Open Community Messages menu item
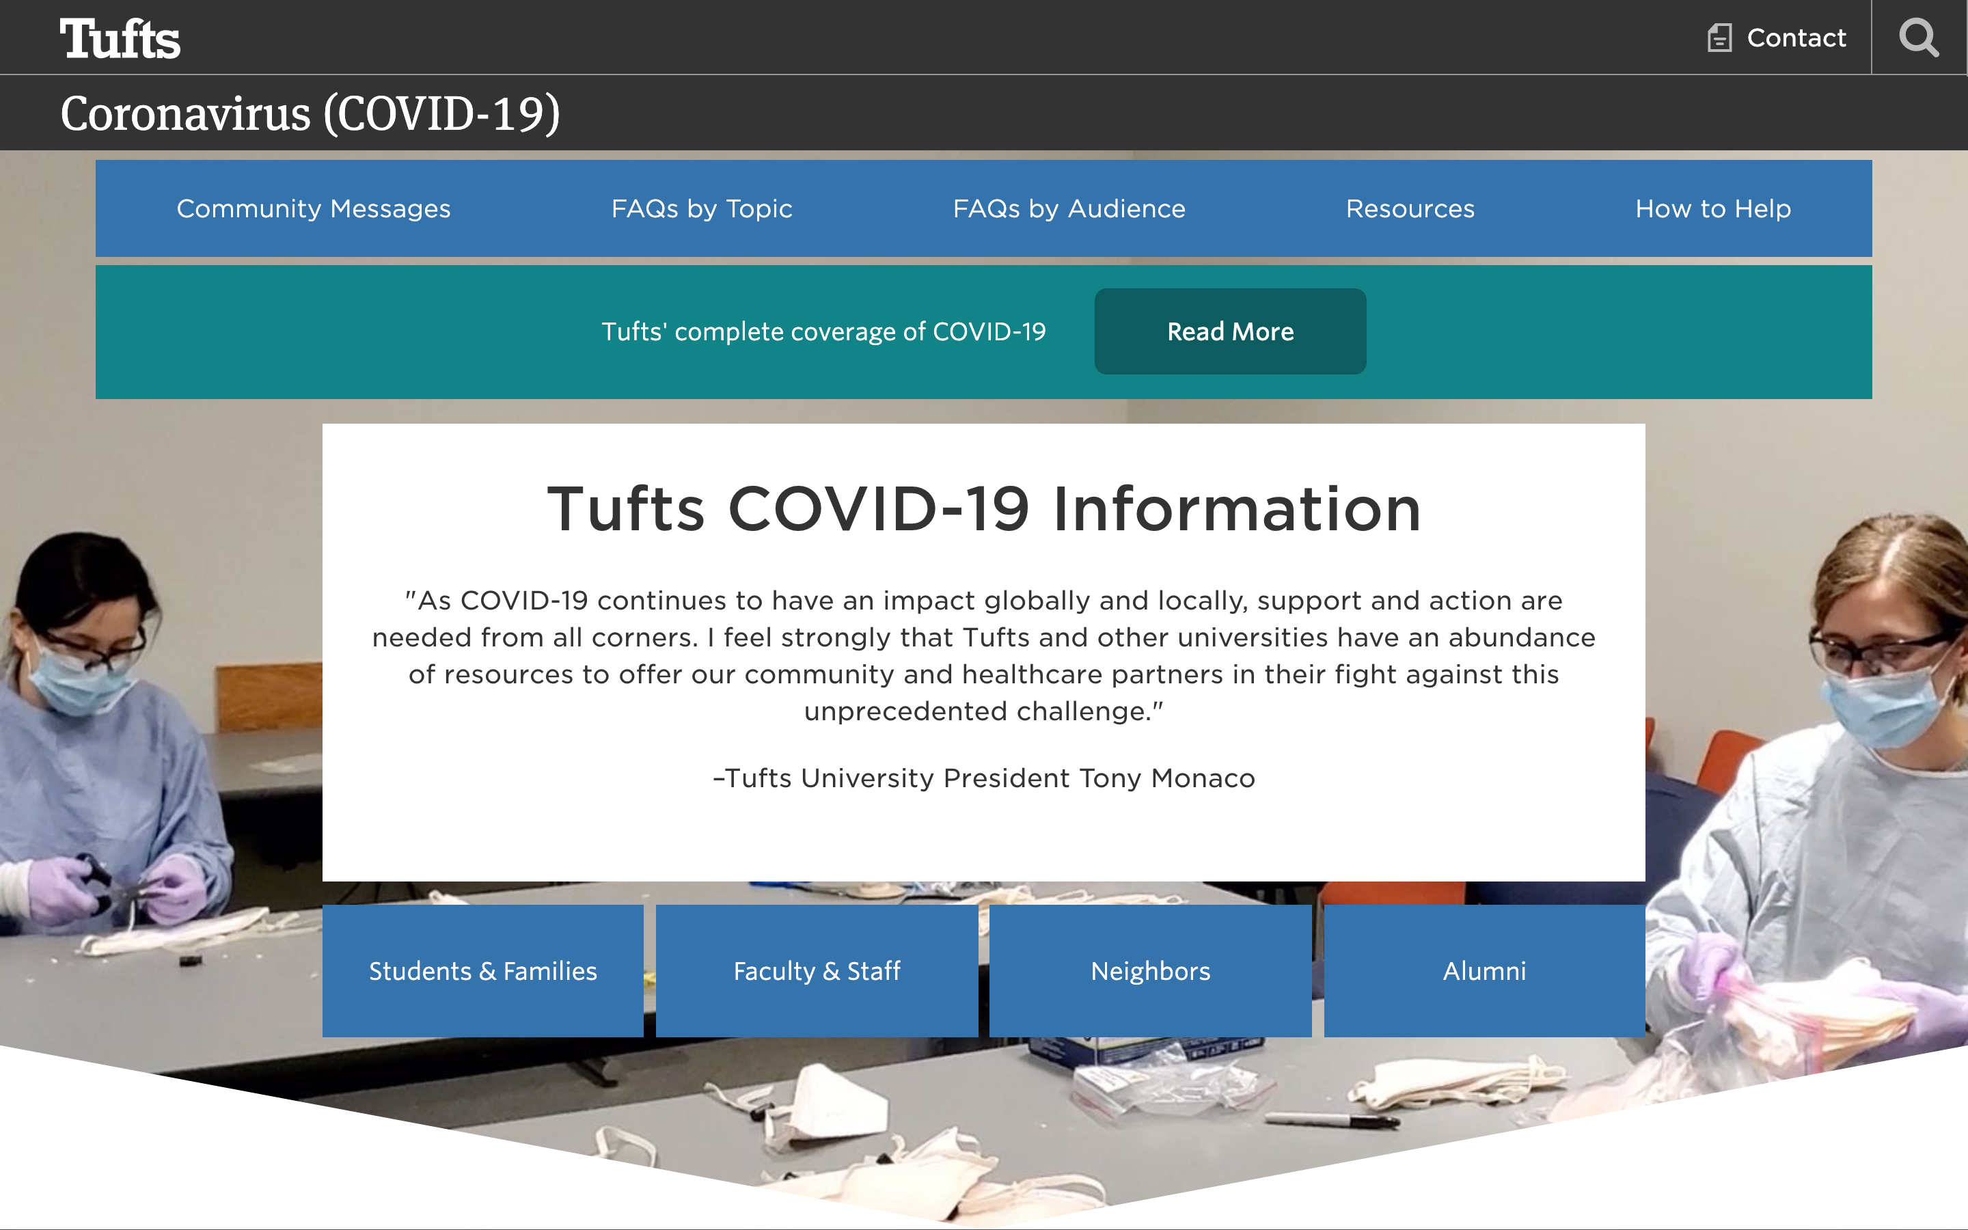Image resolution: width=1968 pixels, height=1230 pixels. tap(313, 209)
